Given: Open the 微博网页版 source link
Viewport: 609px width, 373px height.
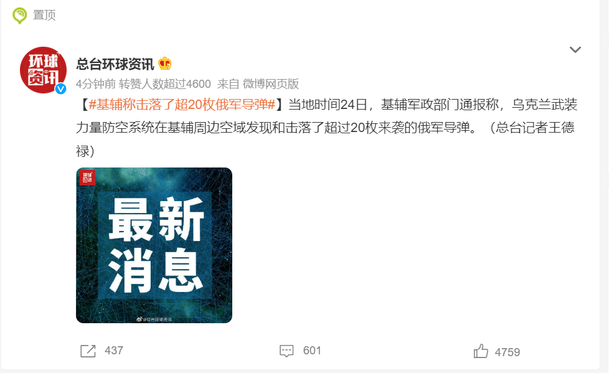Looking at the screenshot, I should (x=271, y=83).
